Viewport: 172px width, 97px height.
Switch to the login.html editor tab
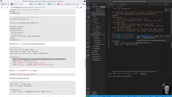[111, 4]
